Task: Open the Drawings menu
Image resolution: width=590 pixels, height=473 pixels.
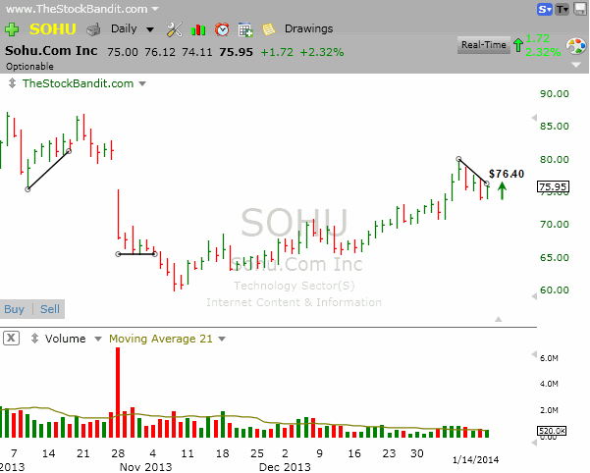Action: (x=309, y=29)
